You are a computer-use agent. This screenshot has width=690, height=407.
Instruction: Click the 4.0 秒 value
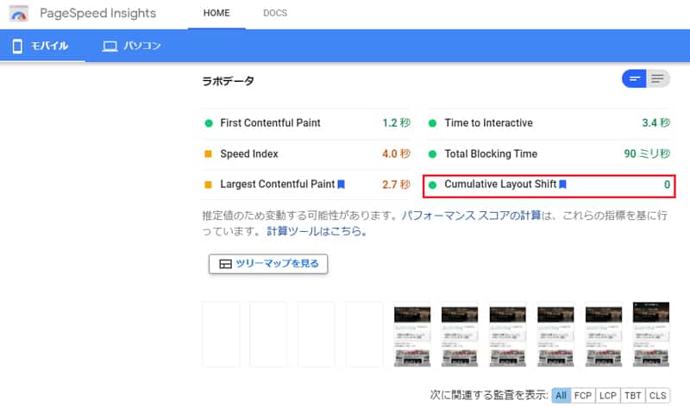coord(397,154)
